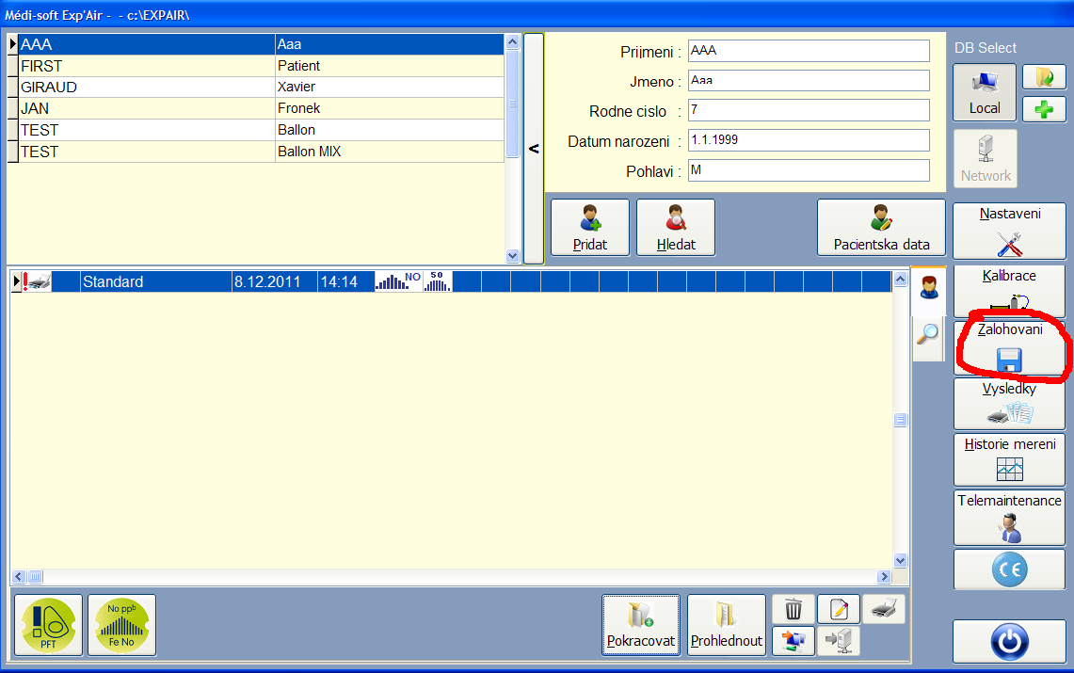Click the Prijmeni input field
Image resolution: width=1074 pixels, height=673 pixels.
tap(809, 51)
